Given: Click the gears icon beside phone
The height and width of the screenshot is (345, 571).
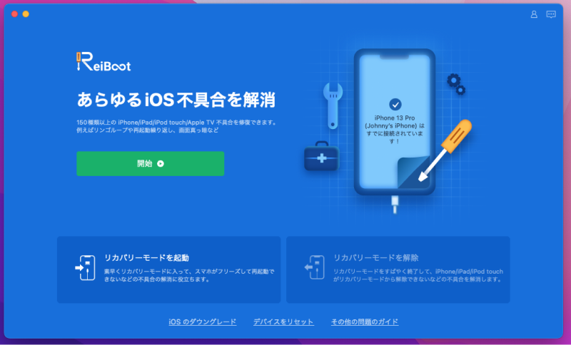Looking at the screenshot, I should [456, 84].
